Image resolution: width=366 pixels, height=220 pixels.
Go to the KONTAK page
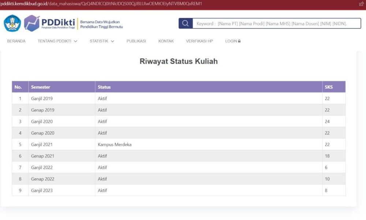point(166,41)
